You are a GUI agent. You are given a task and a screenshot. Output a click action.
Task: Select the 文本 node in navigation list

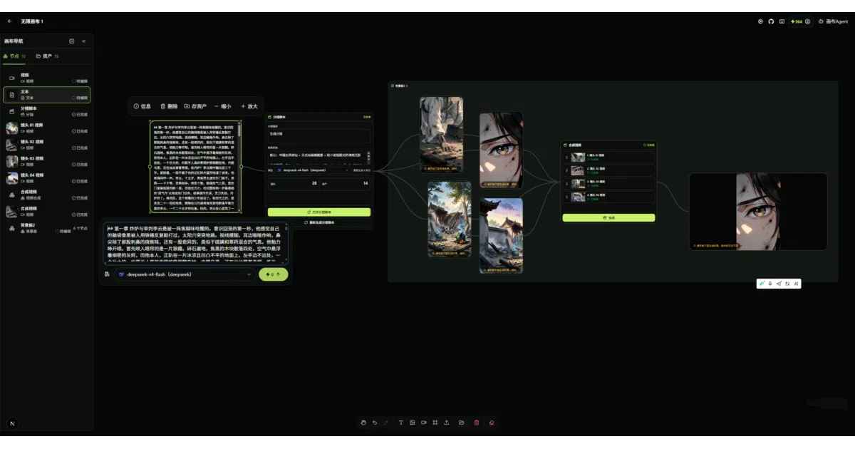(x=47, y=95)
